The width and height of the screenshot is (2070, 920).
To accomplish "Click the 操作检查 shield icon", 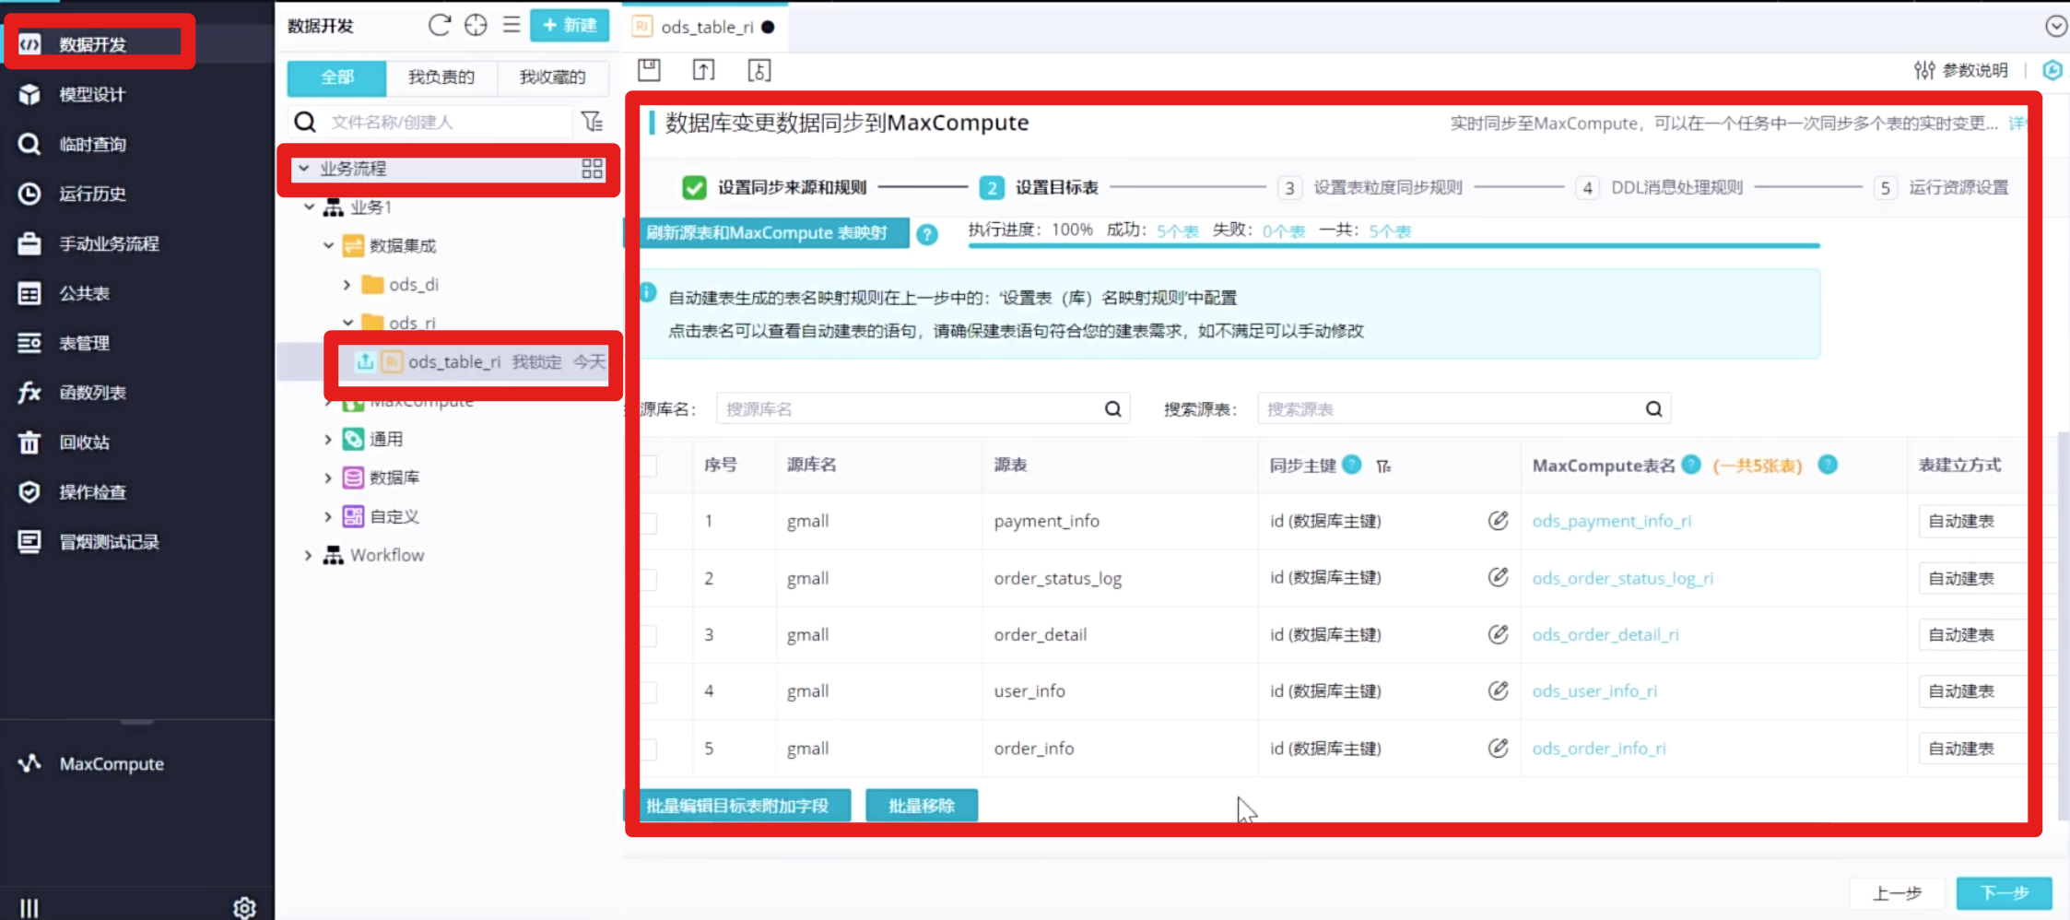I will [29, 492].
